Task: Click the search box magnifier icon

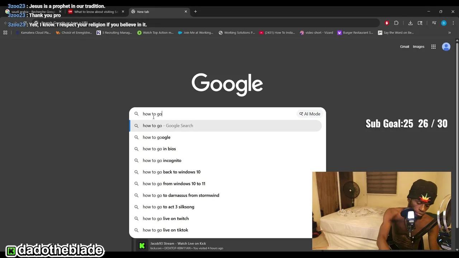Action: point(136,114)
